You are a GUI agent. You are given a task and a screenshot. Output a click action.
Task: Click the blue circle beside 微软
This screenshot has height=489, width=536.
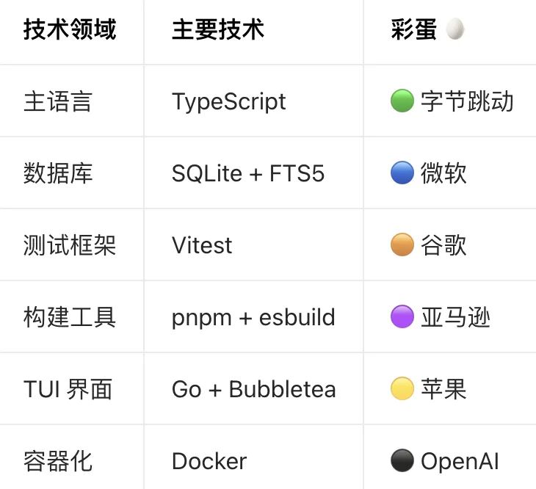[402, 173]
